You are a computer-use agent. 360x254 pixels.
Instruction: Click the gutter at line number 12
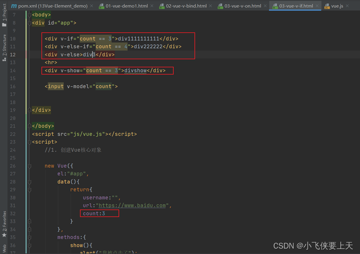click(x=12, y=54)
